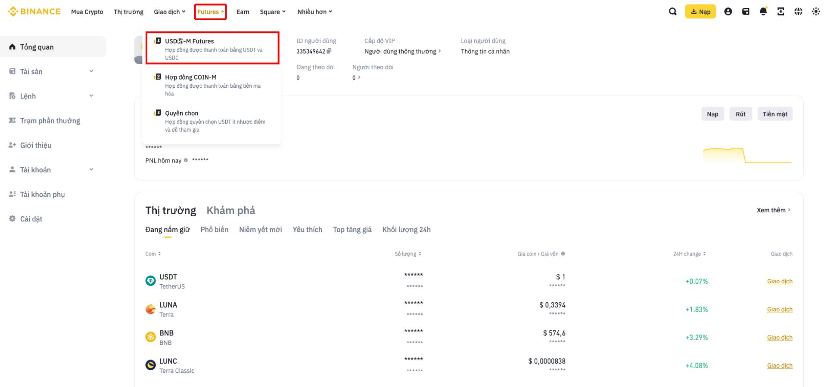The height and width of the screenshot is (387, 827).
Task: Open Thông tin cá nhân user type
Action: [x=485, y=51]
